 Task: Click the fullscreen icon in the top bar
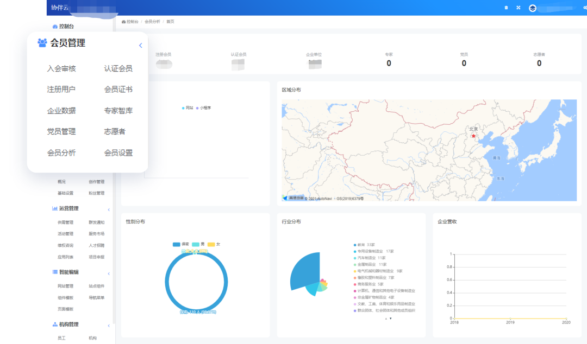(x=518, y=8)
